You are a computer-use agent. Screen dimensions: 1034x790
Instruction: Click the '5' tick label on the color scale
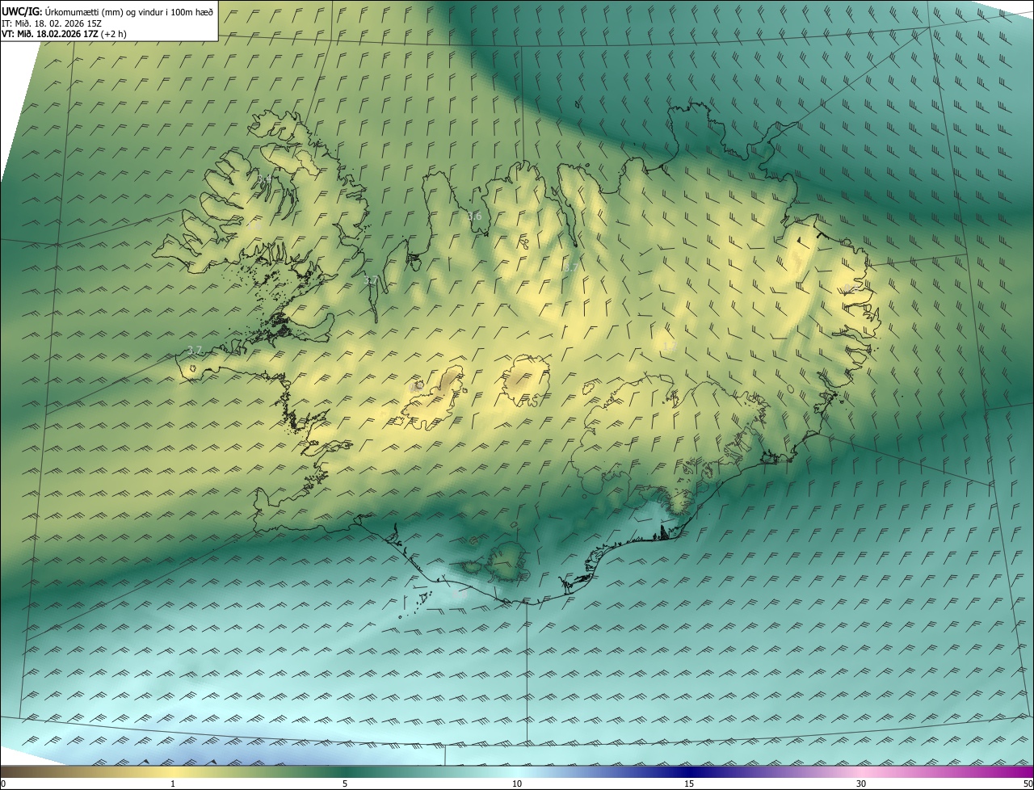(x=345, y=784)
